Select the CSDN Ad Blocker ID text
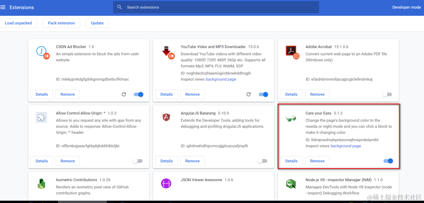 tap(92, 79)
